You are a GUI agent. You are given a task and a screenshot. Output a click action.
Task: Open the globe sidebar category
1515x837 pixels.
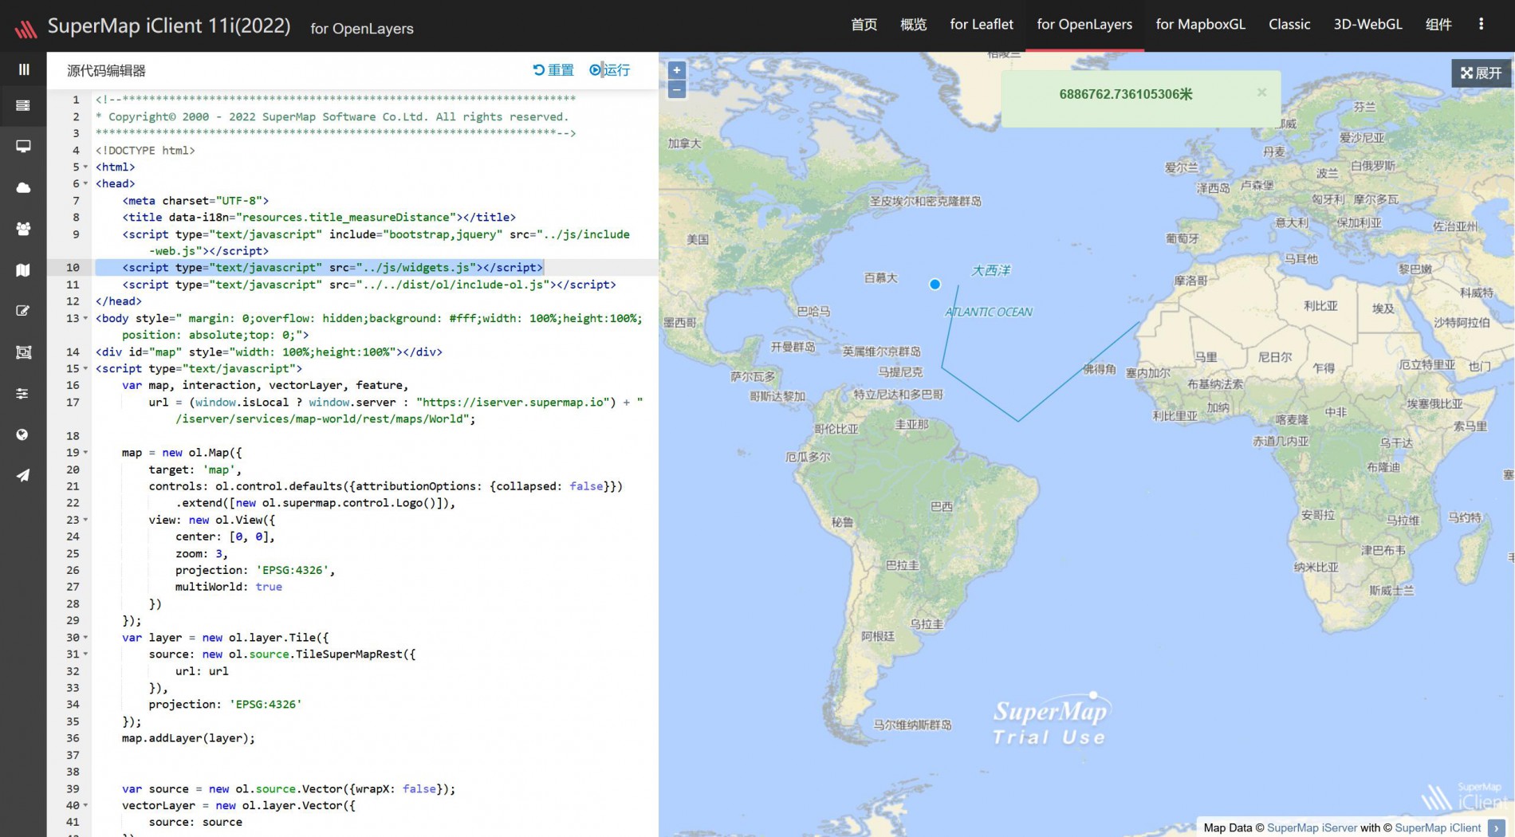[23, 434]
